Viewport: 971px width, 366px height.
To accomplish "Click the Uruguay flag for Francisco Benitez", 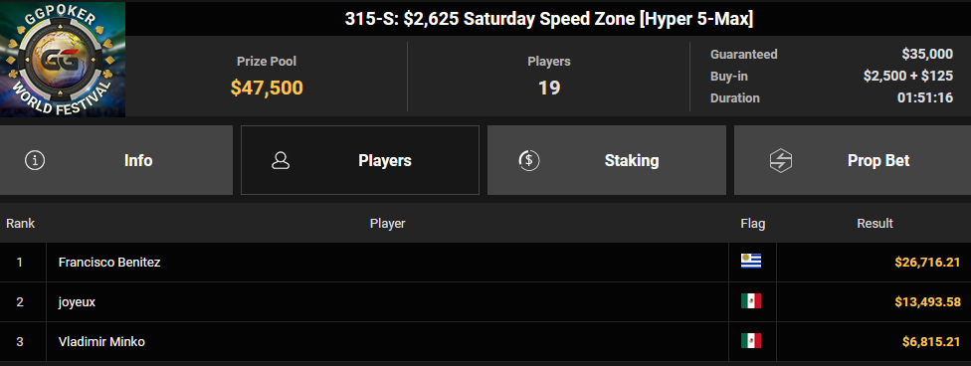I will click(751, 262).
